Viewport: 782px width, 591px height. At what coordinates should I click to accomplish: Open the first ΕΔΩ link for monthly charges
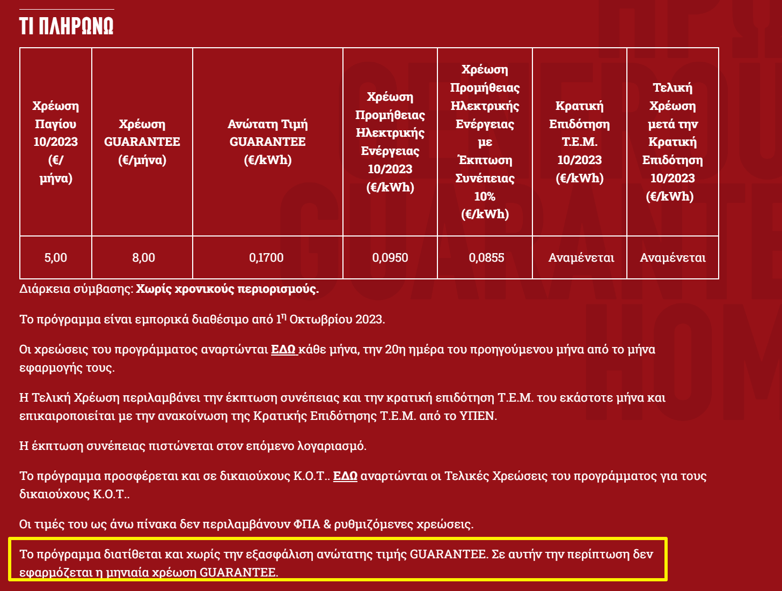(284, 350)
